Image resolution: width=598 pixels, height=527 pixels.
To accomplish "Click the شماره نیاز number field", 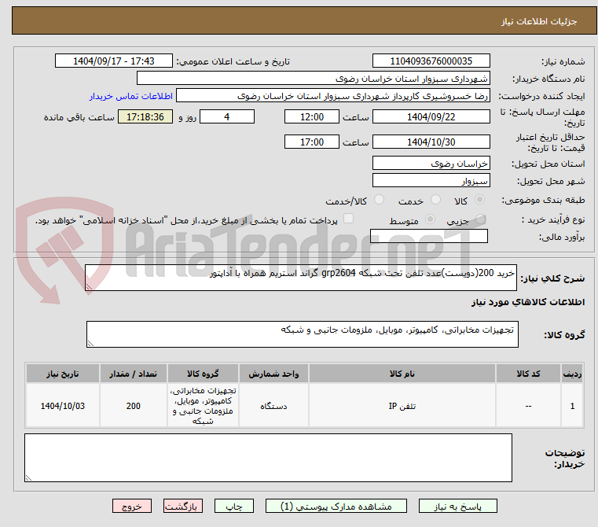I will [x=431, y=61].
